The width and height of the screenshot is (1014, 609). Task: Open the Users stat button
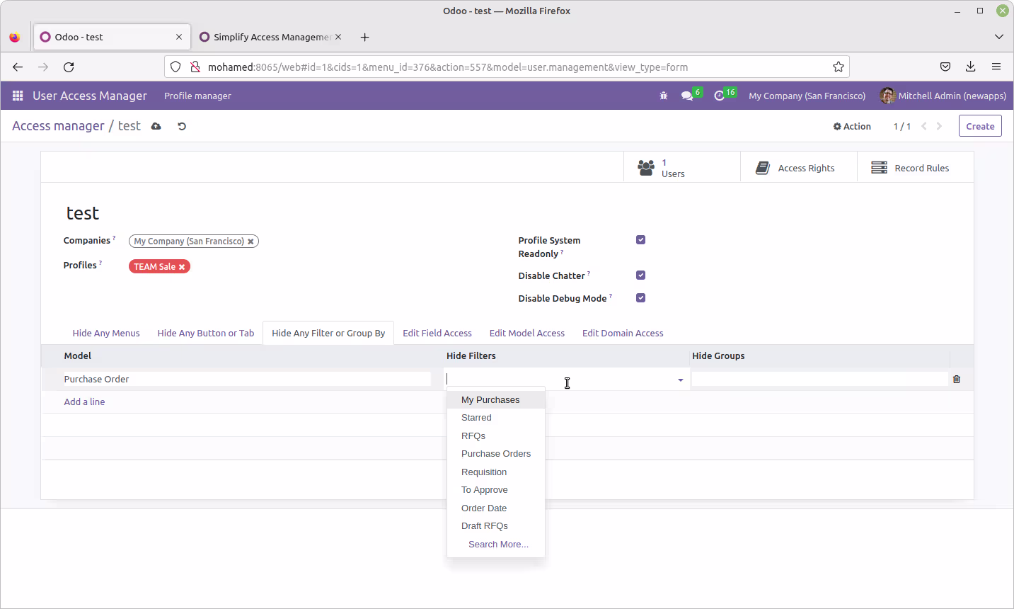682,168
